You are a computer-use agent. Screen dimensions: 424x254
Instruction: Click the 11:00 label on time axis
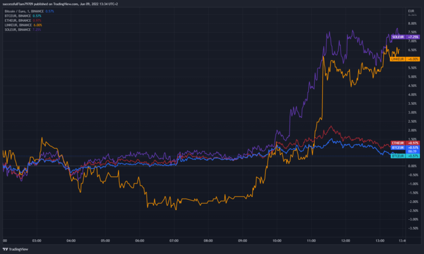coord(311,241)
